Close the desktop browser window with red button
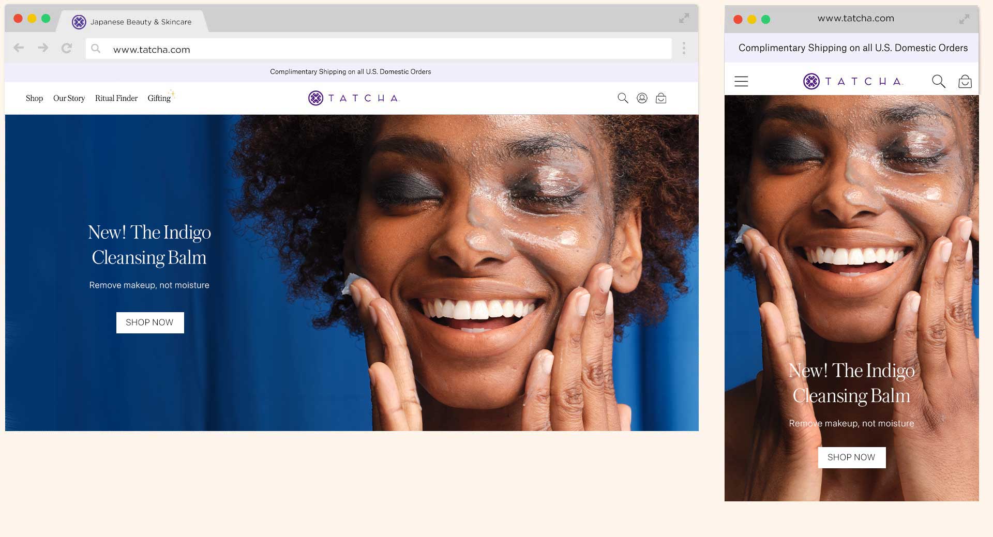 pos(18,19)
